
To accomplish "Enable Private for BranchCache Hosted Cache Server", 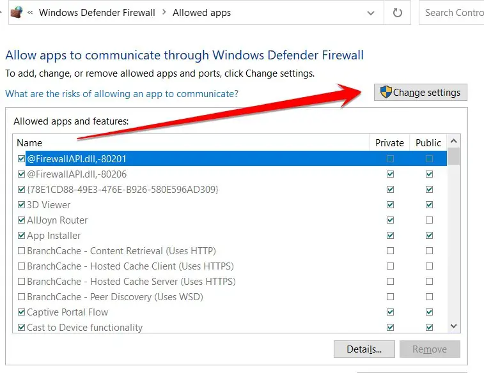I will [390, 282].
